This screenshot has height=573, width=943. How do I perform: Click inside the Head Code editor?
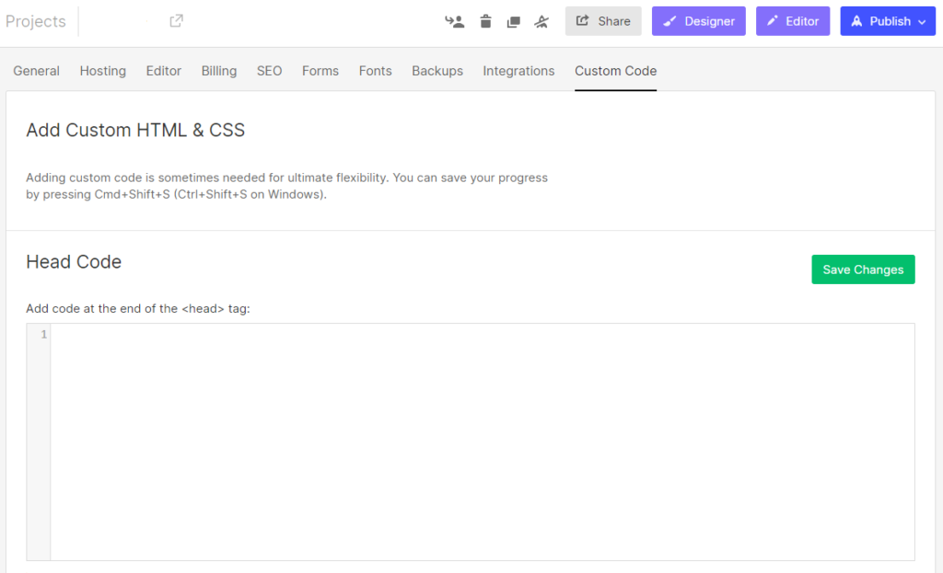coord(483,442)
